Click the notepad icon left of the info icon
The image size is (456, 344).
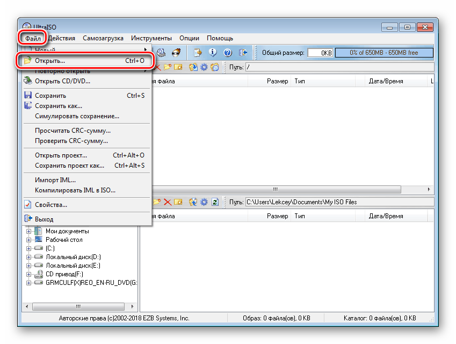[x=198, y=53]
